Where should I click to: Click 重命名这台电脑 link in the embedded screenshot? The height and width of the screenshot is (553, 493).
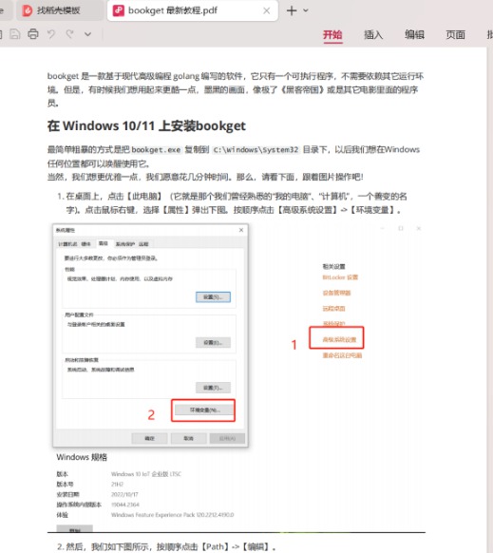coord(342,355)
